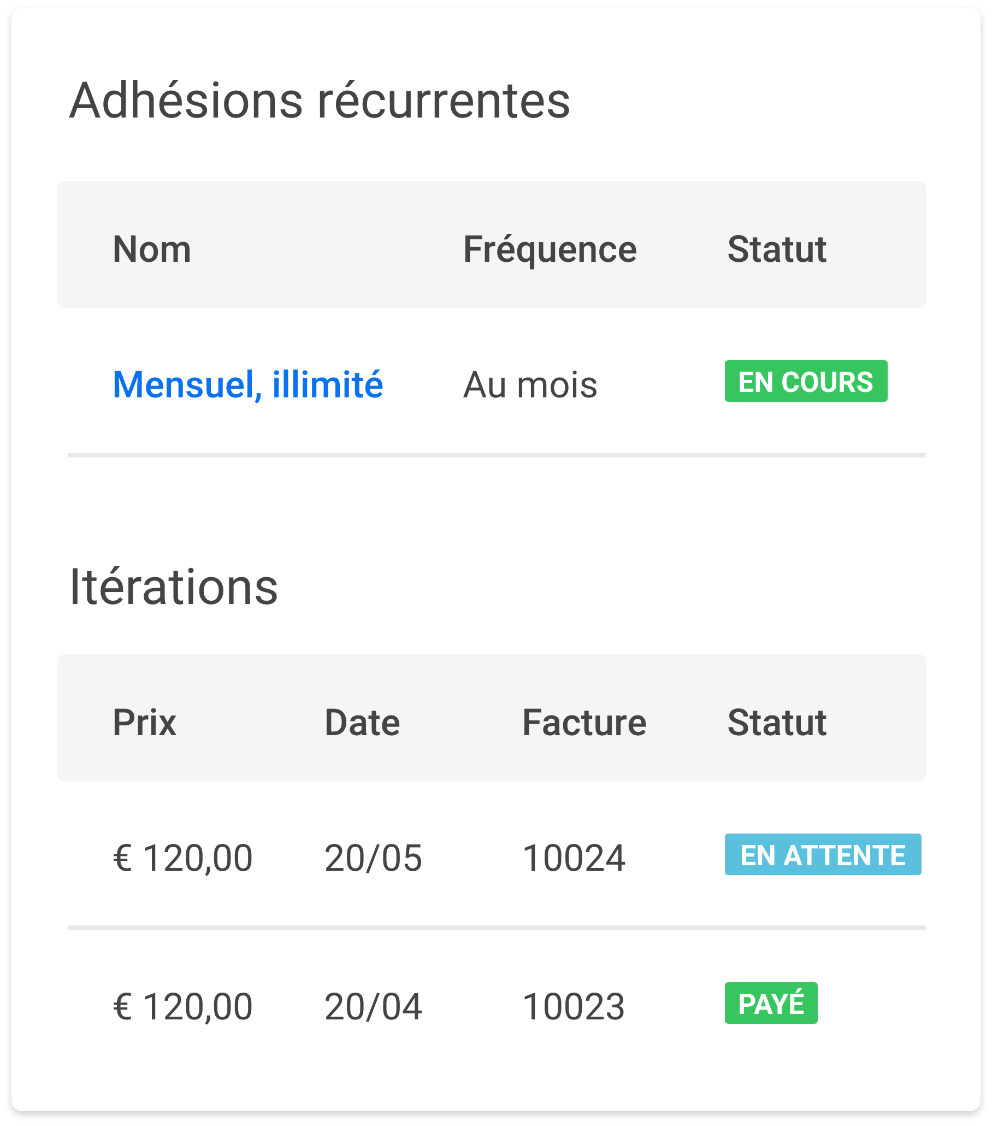Image resolution: width=992 pixels, height=1126 pixels.
Task: Click the Itérations section heading
Action: coord(173,587)
